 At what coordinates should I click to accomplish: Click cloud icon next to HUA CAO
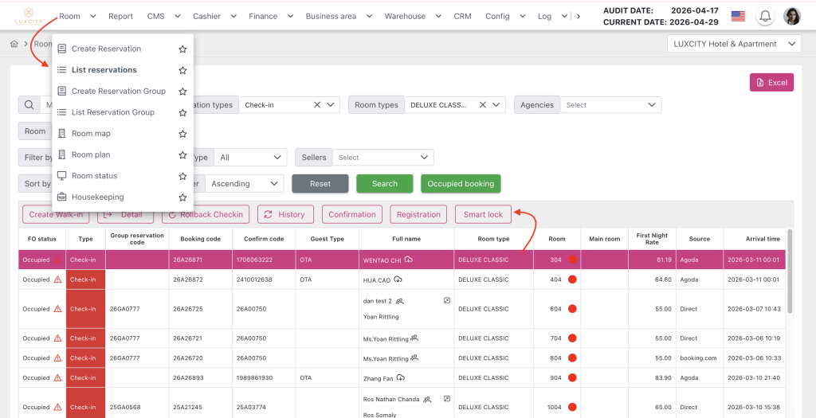(398, 279)
